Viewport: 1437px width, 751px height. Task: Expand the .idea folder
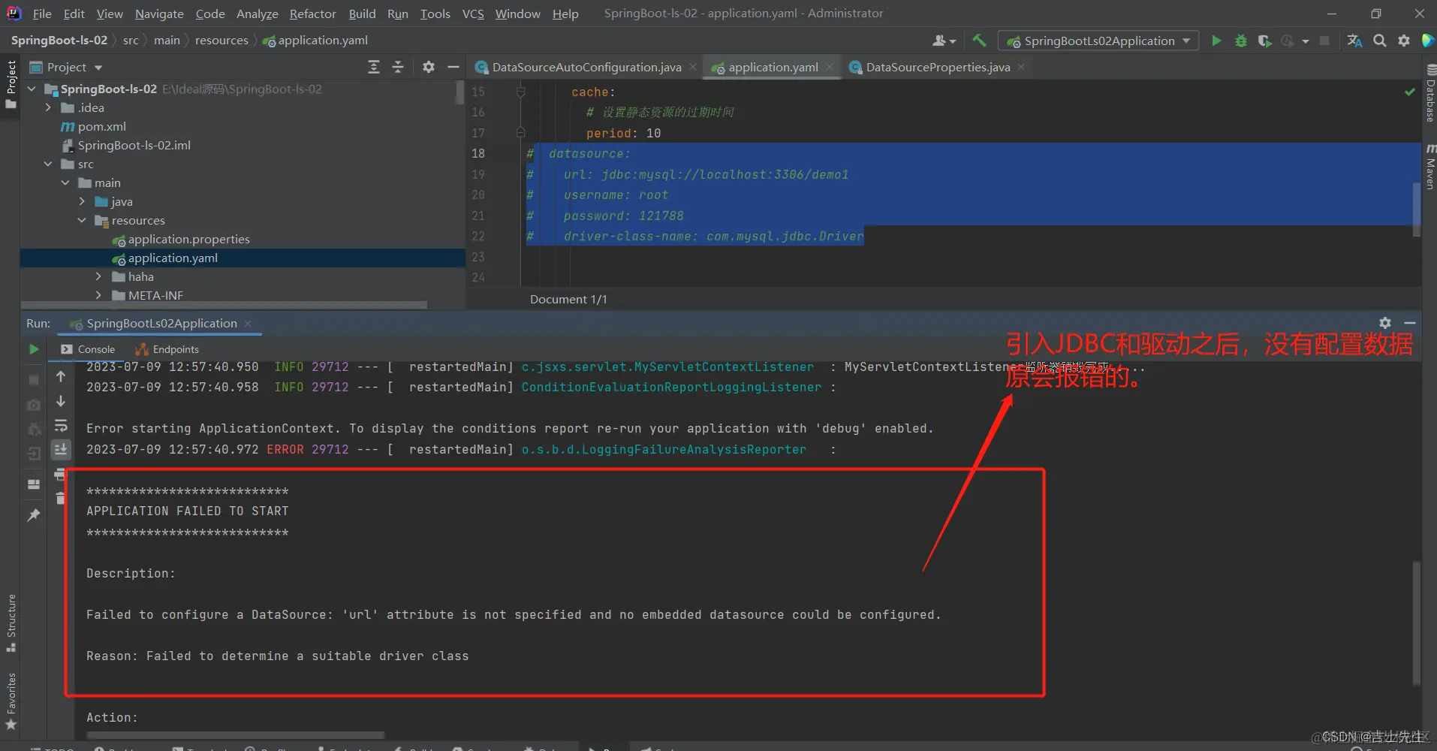point(49,107)
